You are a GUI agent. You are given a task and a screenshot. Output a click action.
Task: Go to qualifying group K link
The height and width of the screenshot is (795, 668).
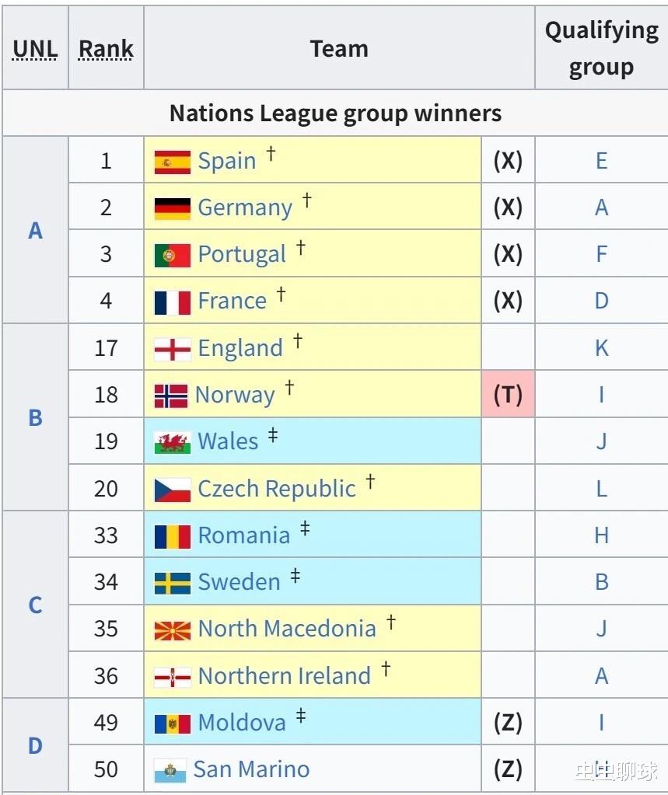601,348
